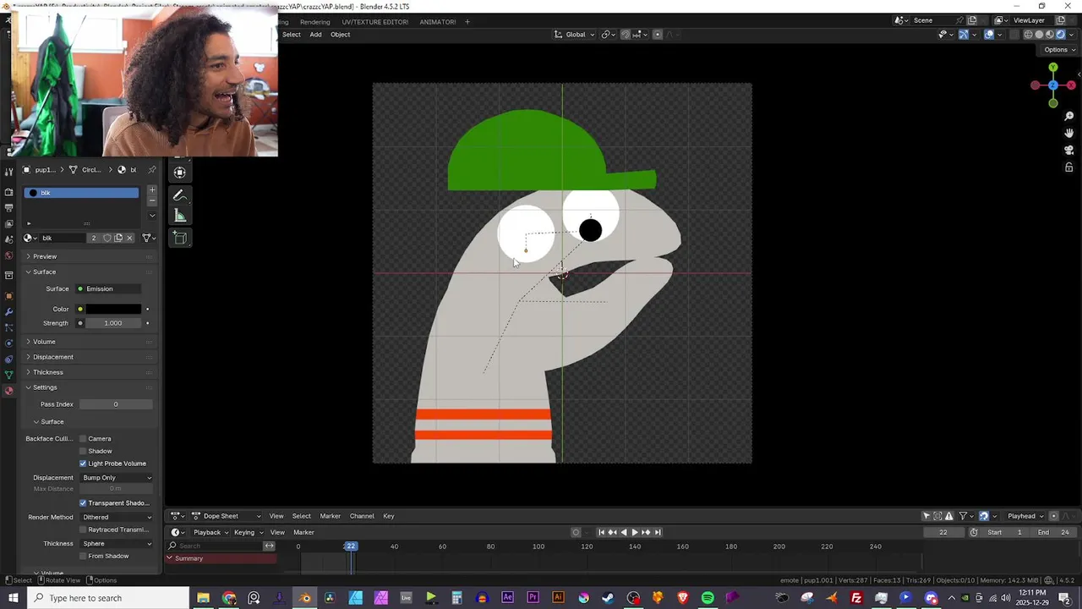Select solid viewport shading mode
This screenshot has width=1082, height=609.
pyautogui.click(x=1039, y=35)
